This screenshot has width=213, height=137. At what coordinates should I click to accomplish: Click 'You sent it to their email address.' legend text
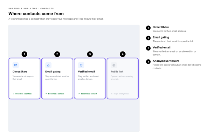[169, 31]
